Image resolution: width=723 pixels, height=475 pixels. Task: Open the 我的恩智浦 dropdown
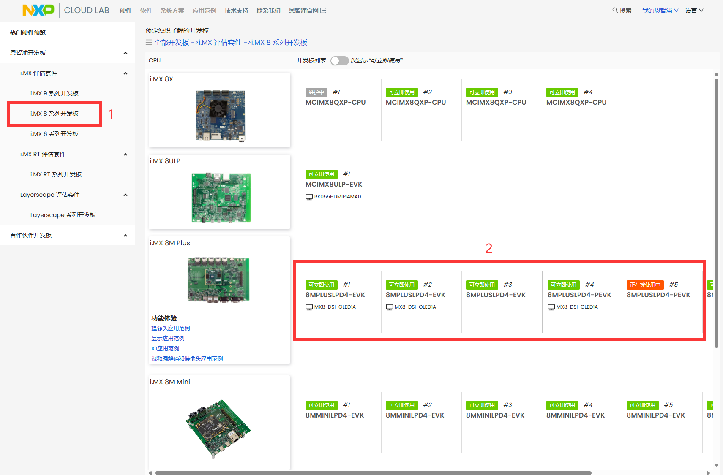click(660, 11)
